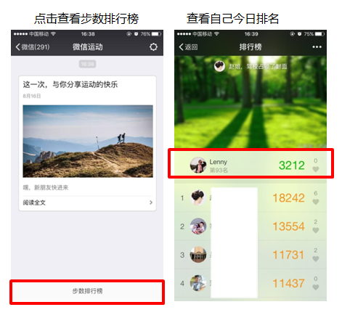Open first-ranked user's avatar

[198, 197]
